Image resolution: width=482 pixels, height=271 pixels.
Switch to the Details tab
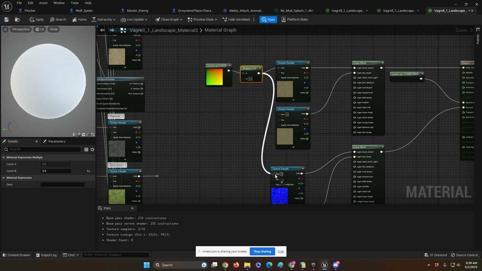point(13,141)
